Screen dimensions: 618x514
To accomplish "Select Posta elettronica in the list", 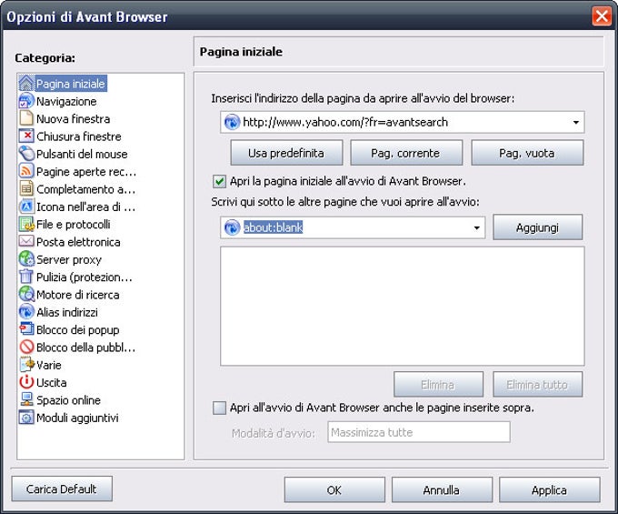I will pyautogui.click(x=78, y=242).
